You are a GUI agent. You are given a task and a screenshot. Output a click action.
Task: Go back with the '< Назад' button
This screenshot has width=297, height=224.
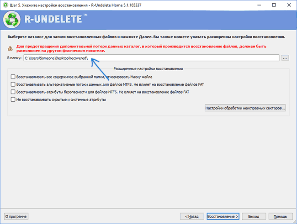tap(192, 216)
